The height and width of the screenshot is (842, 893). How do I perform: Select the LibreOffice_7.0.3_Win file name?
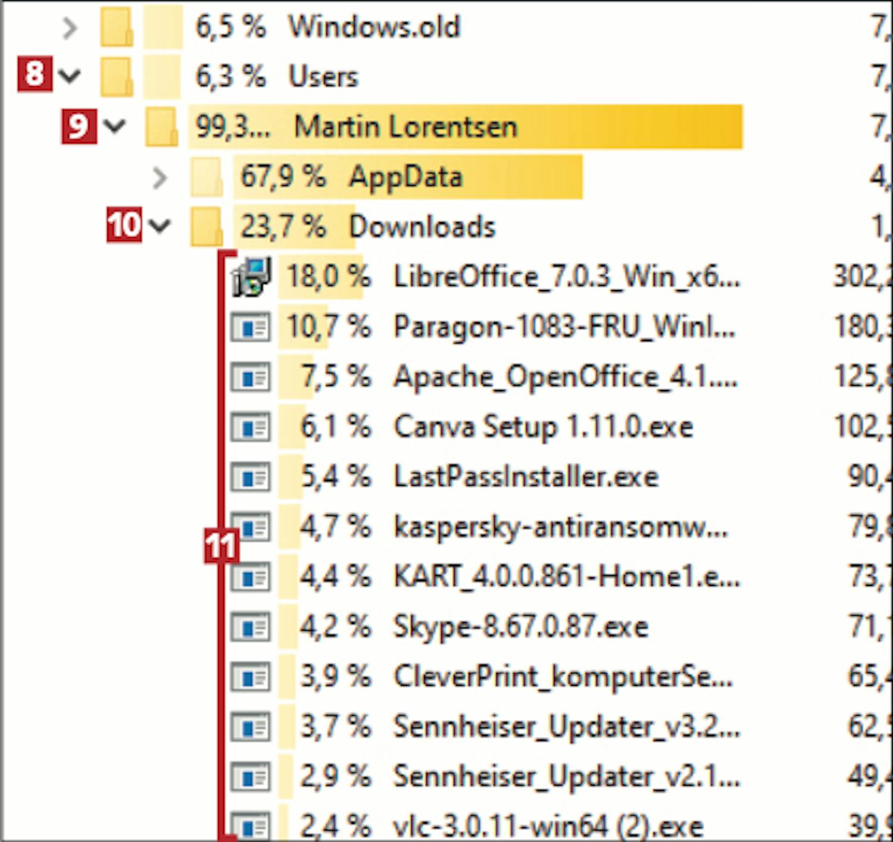point(567,277)
